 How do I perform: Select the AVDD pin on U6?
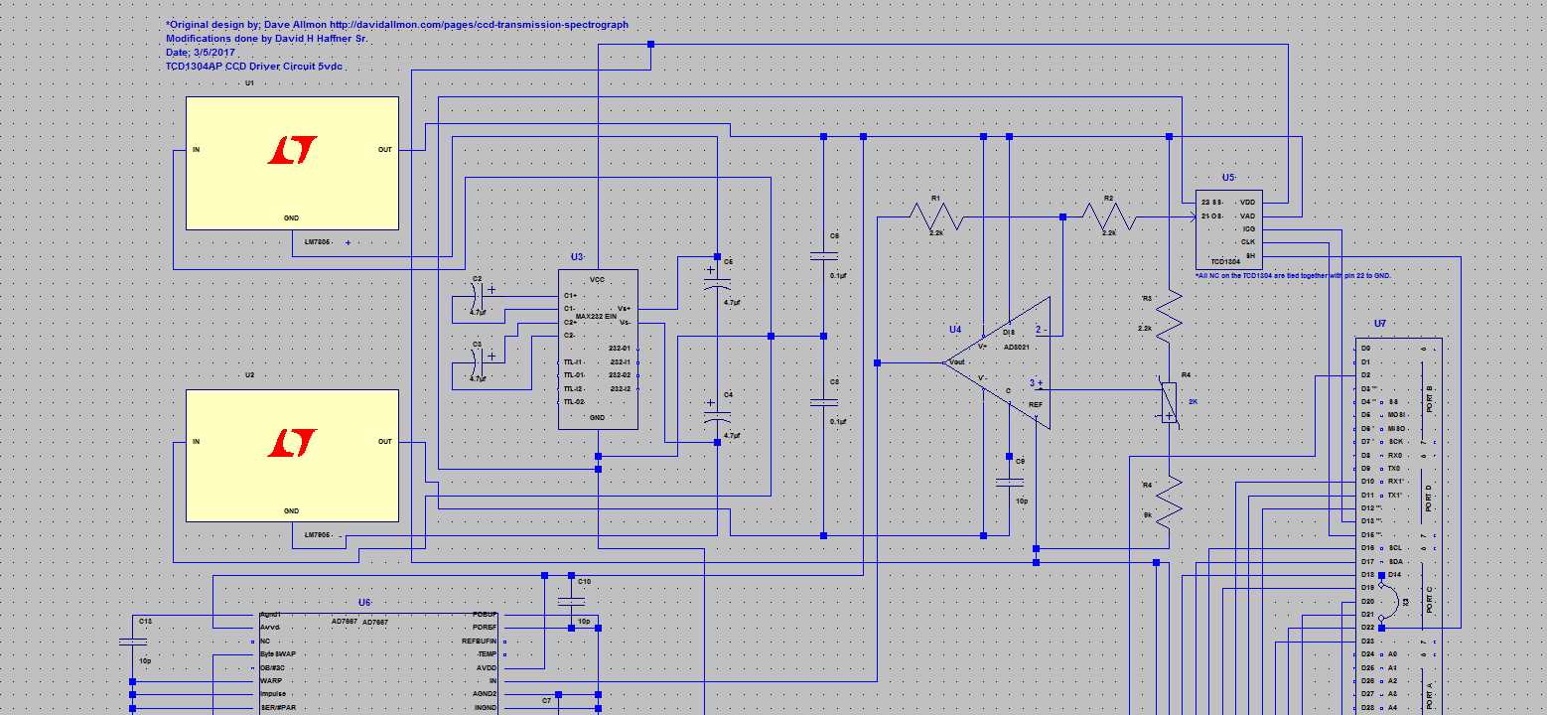487,668
